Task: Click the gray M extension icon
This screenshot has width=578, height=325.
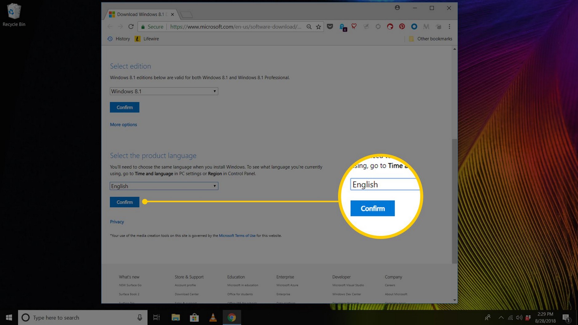Action: 426,27
